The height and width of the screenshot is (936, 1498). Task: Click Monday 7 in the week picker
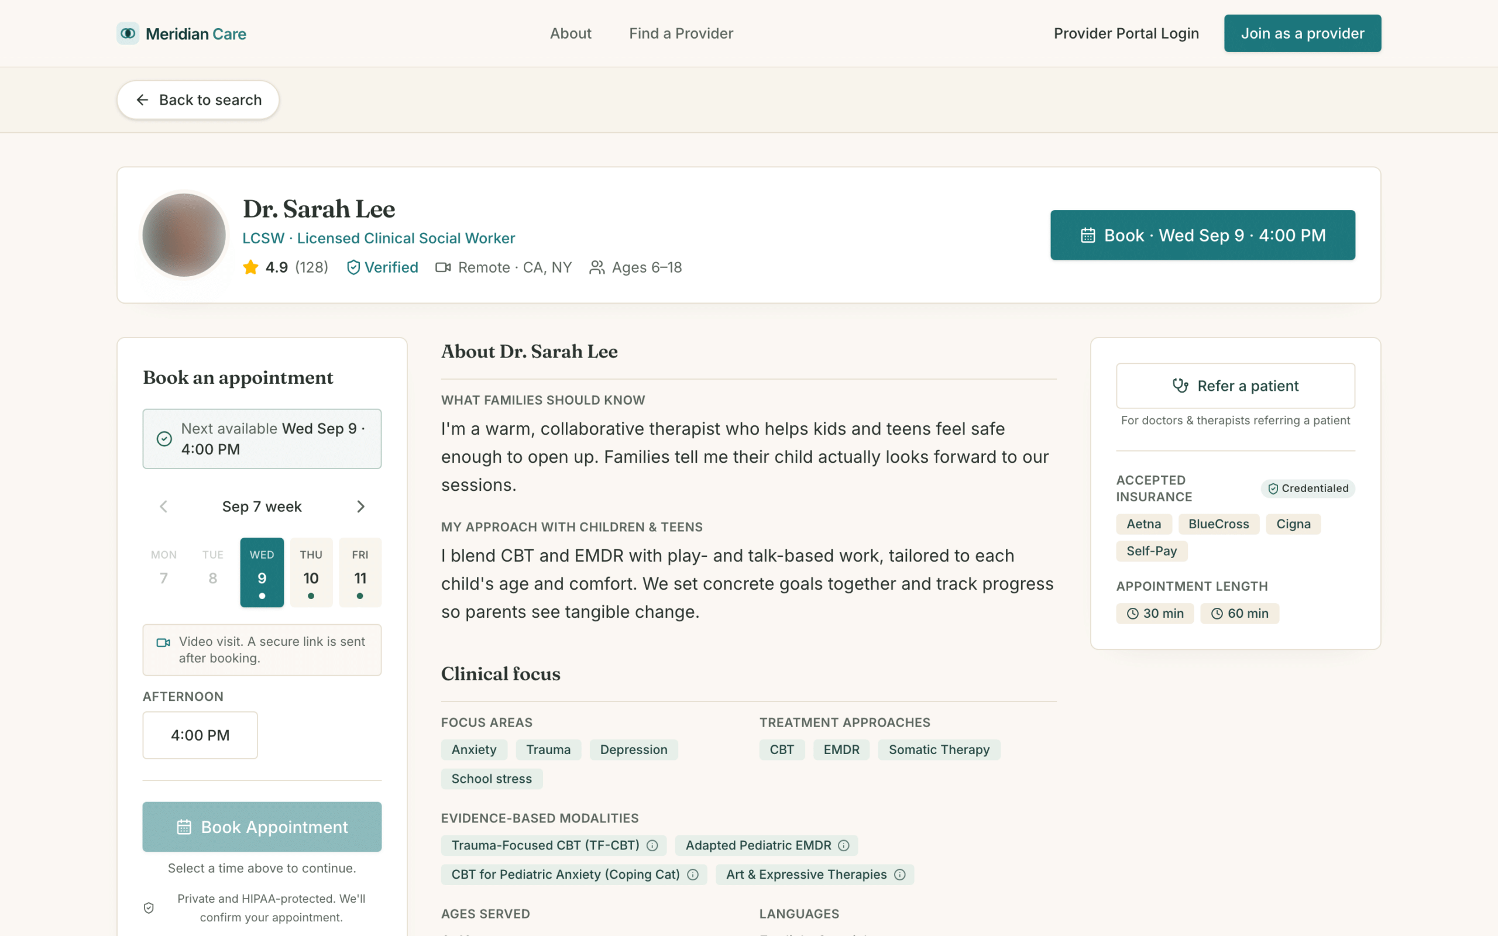click(163, 573)
